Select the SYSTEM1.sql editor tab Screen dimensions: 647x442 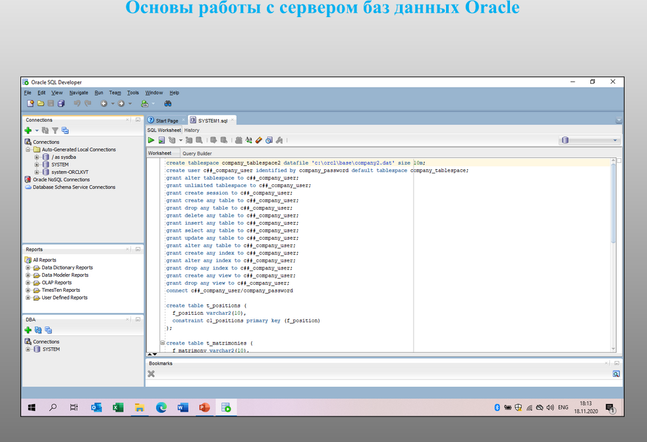[x=213, y=121]
